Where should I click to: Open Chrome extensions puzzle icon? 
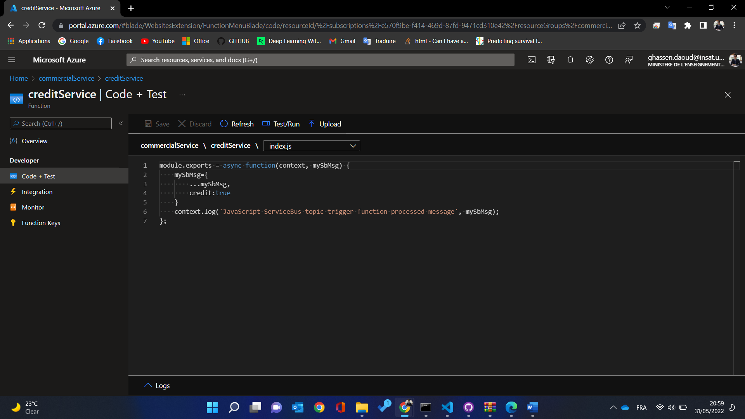click(x=688, y=25)
